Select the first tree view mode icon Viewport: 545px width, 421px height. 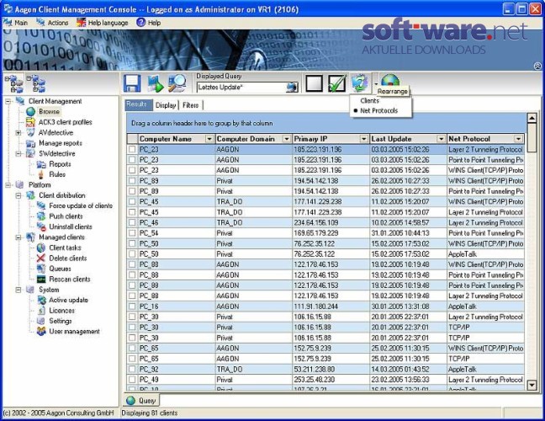click(14, 84)
